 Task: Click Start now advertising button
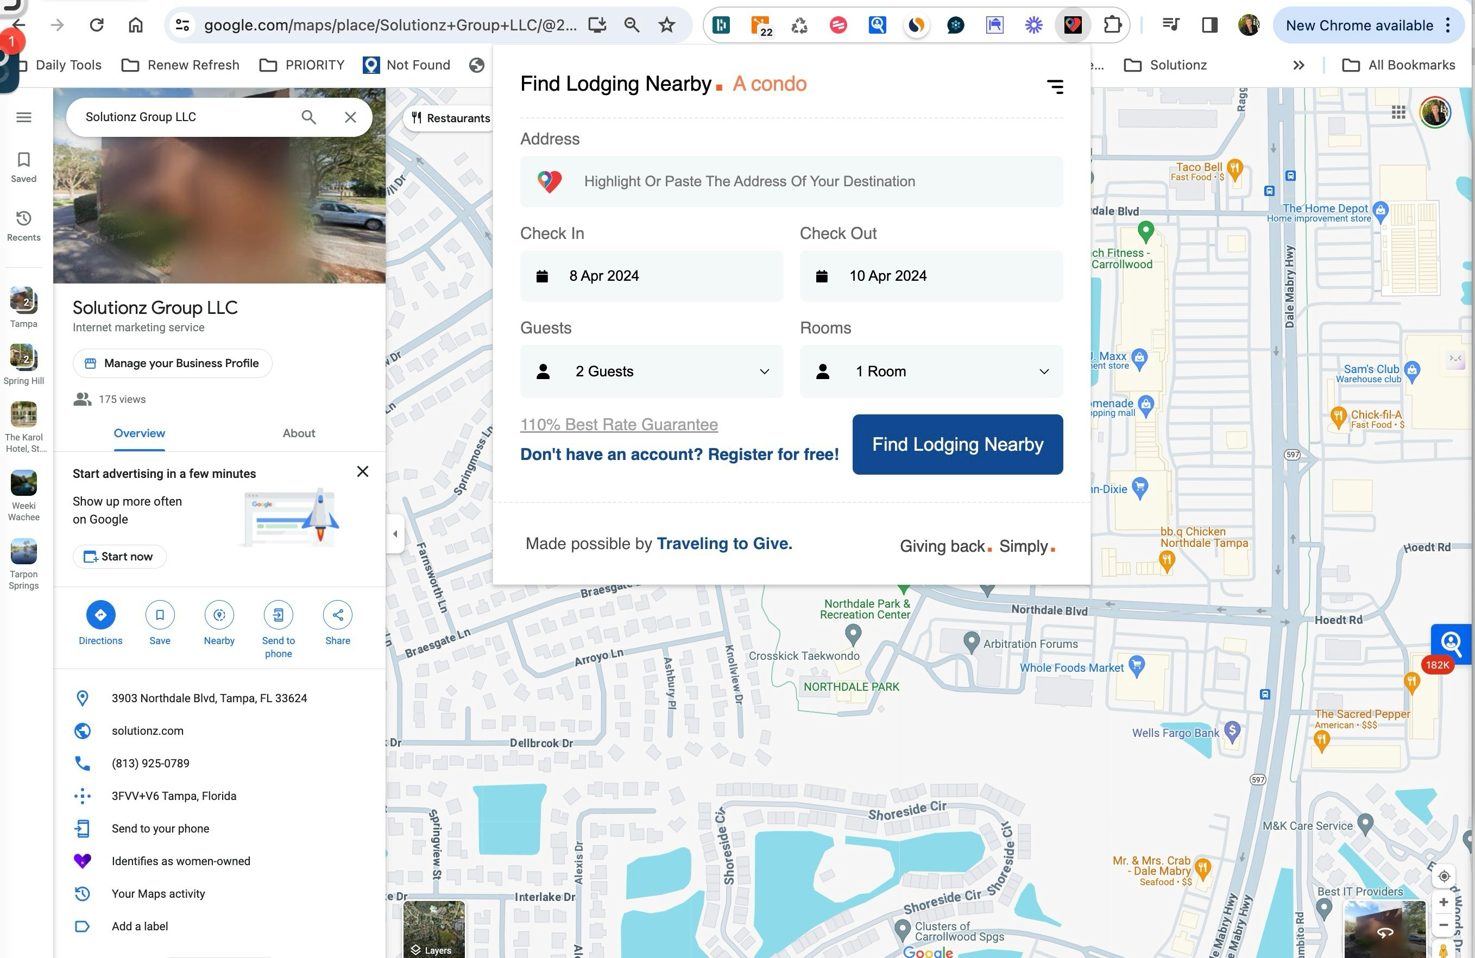click(119, 557)
